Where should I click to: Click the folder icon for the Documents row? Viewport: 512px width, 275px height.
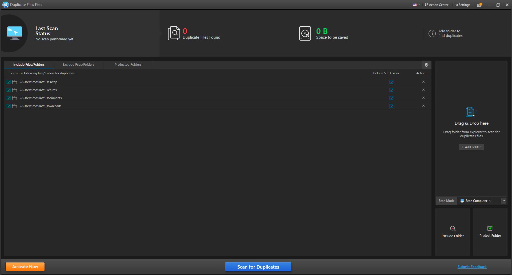pos(15,98)
